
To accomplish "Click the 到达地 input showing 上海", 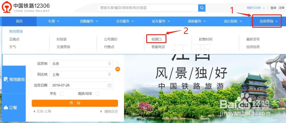I will coord(81,74).
